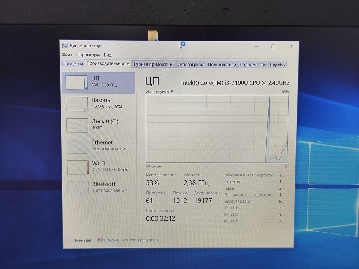Switch to the Службы tab
The width and height of the screenshot is (359, 269).
click(x=278, y=65)
